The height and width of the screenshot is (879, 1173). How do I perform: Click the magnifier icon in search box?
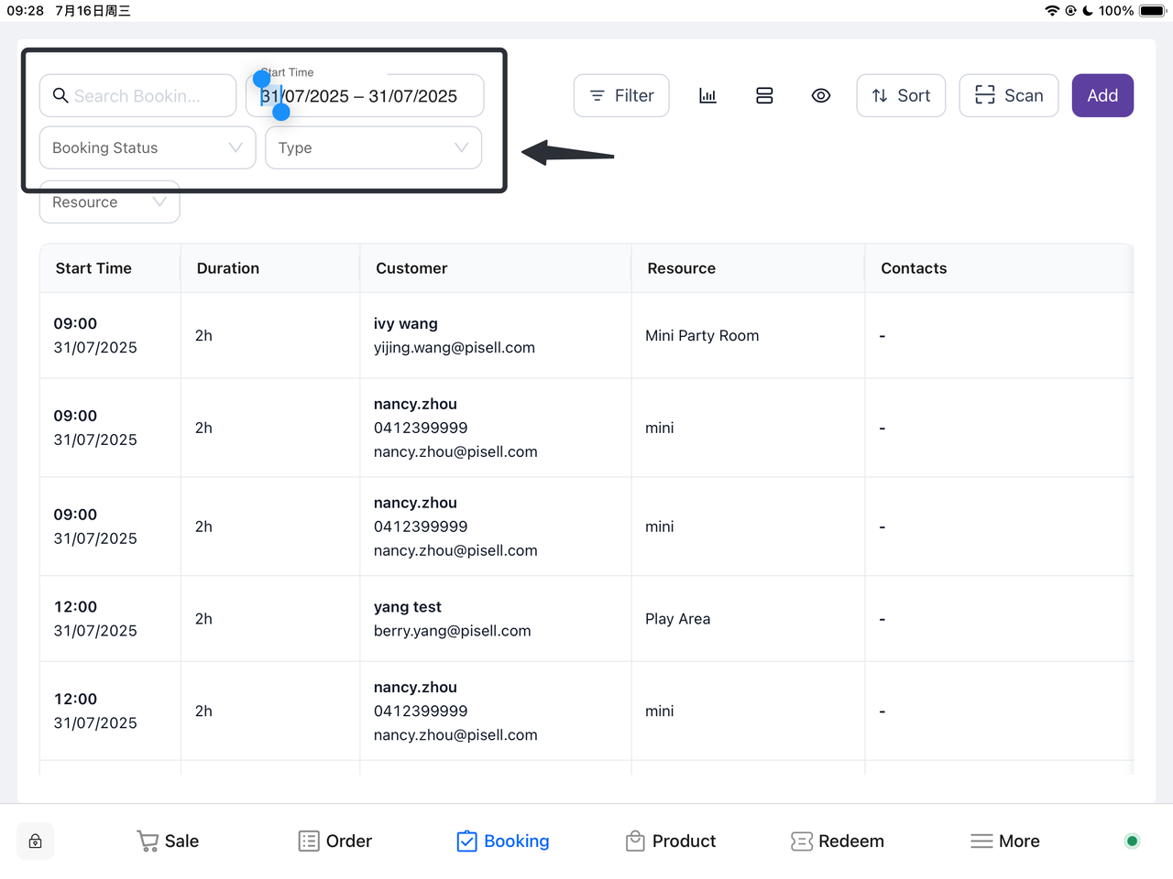pyautogui.click(x=60, y=95)
